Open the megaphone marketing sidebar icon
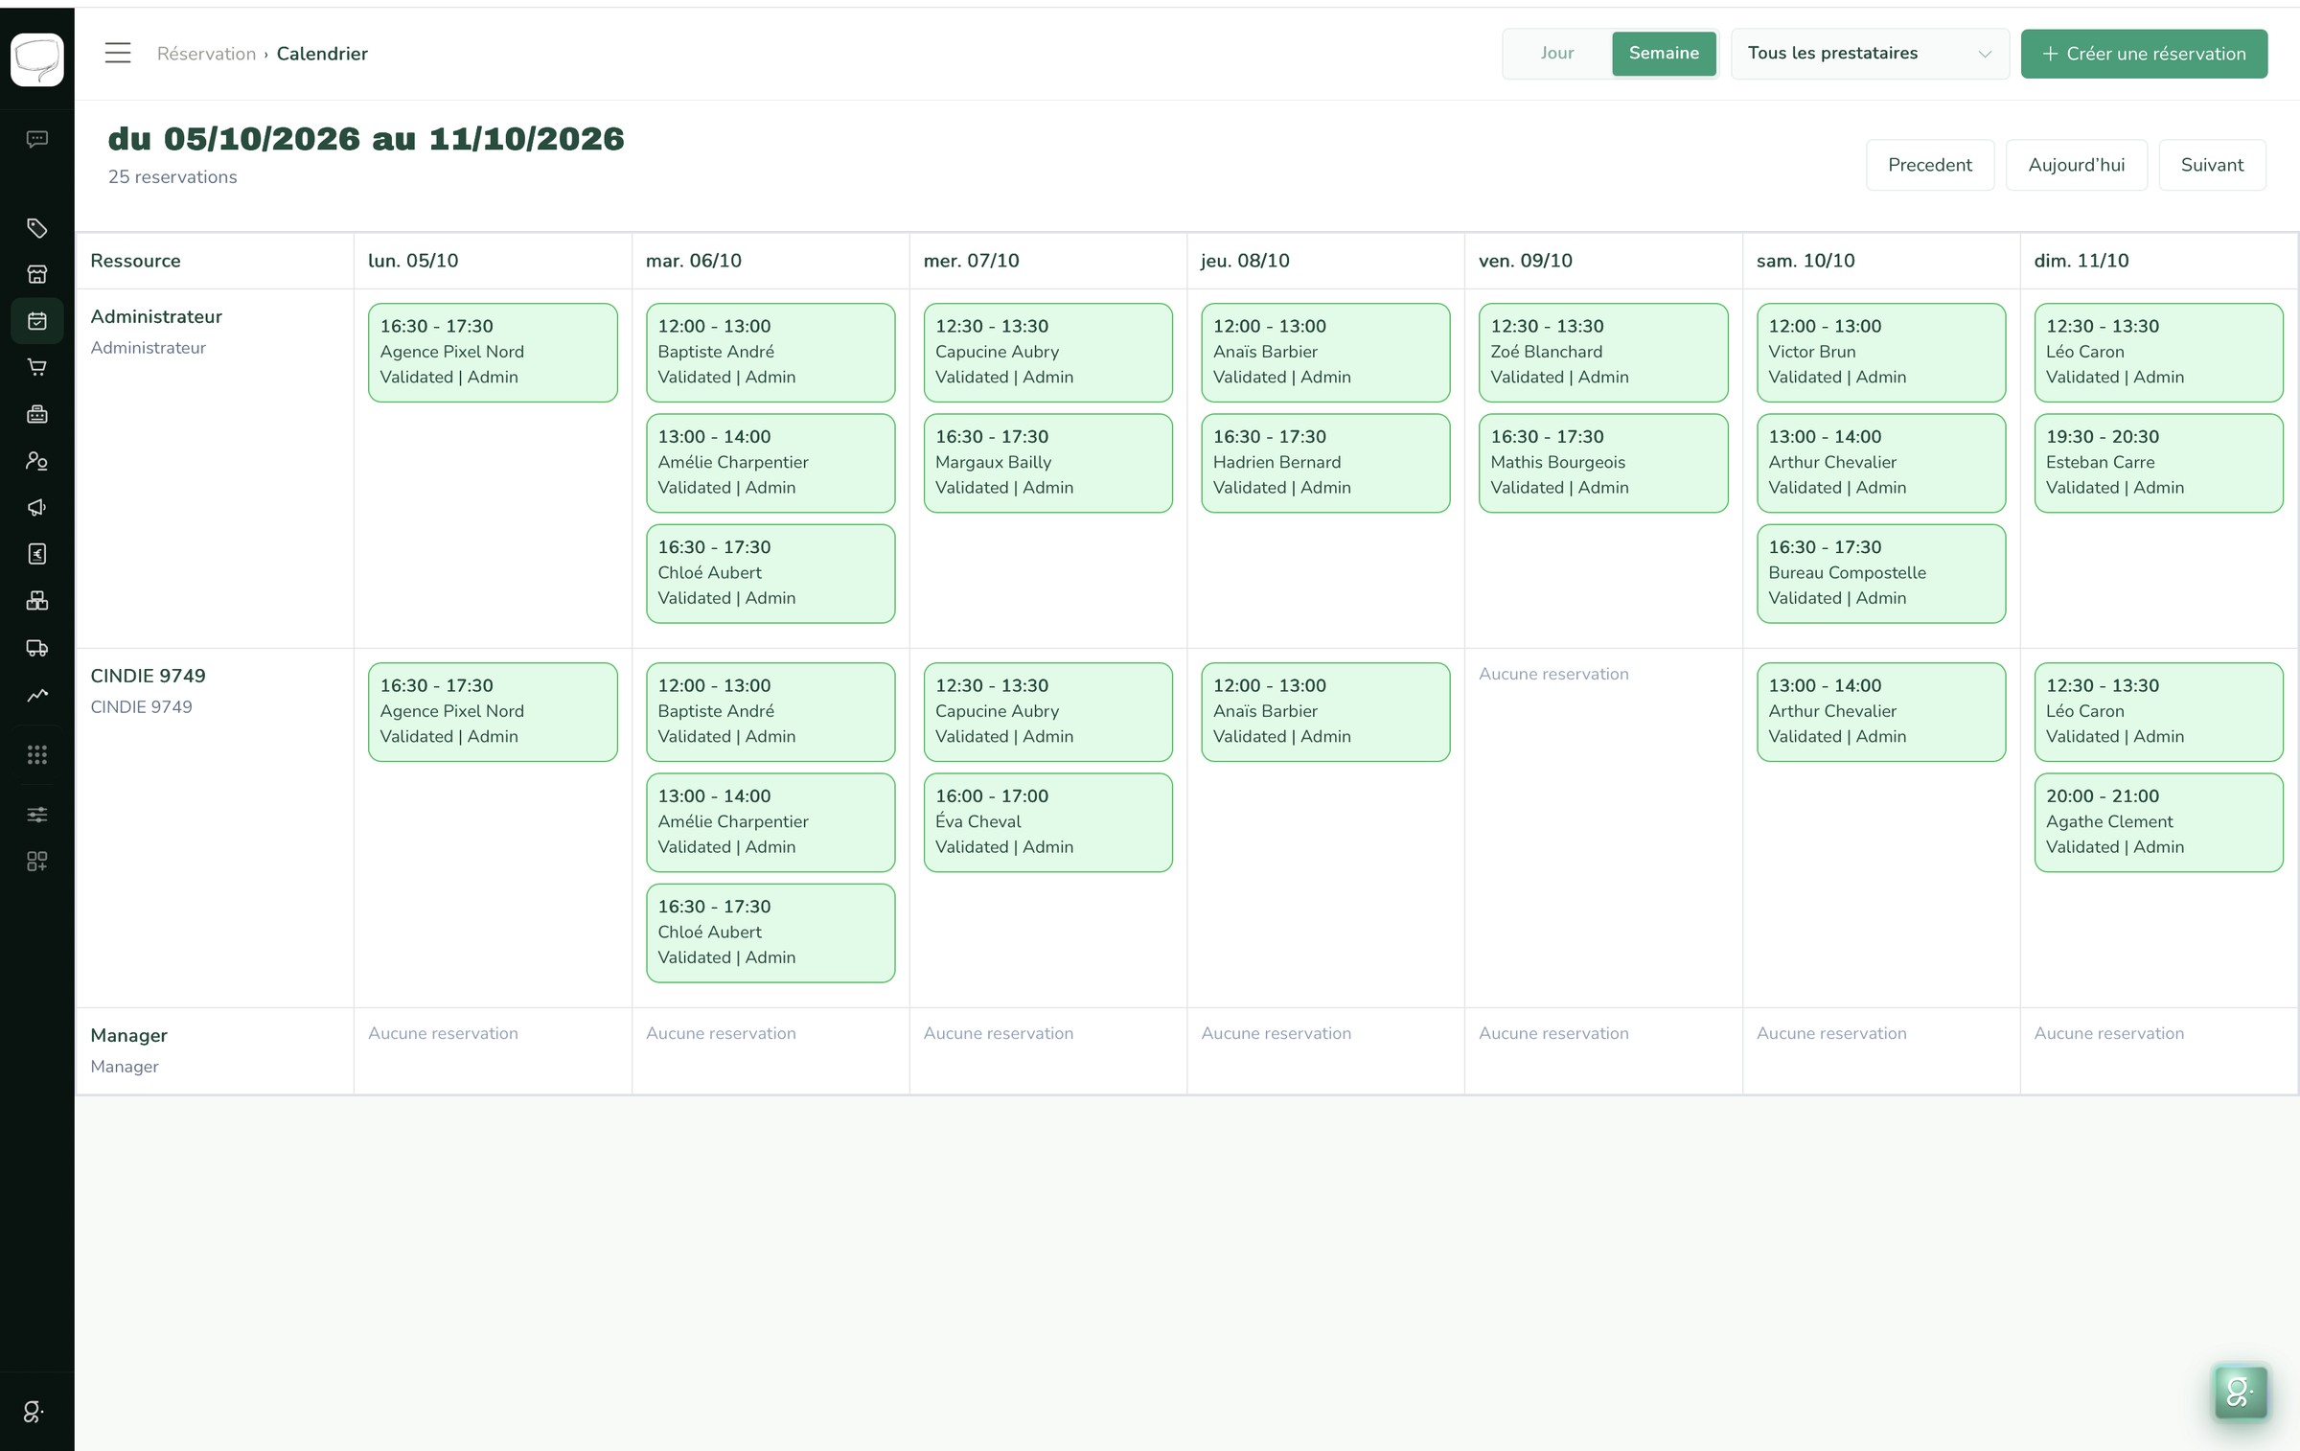2300x1451 pixels. pyautogui.click(x=36, y=507)
